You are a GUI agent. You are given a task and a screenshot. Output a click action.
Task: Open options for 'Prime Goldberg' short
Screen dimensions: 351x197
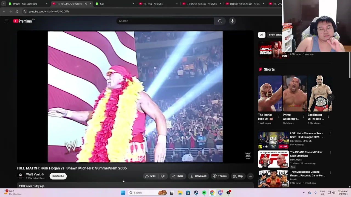point(304,116)
